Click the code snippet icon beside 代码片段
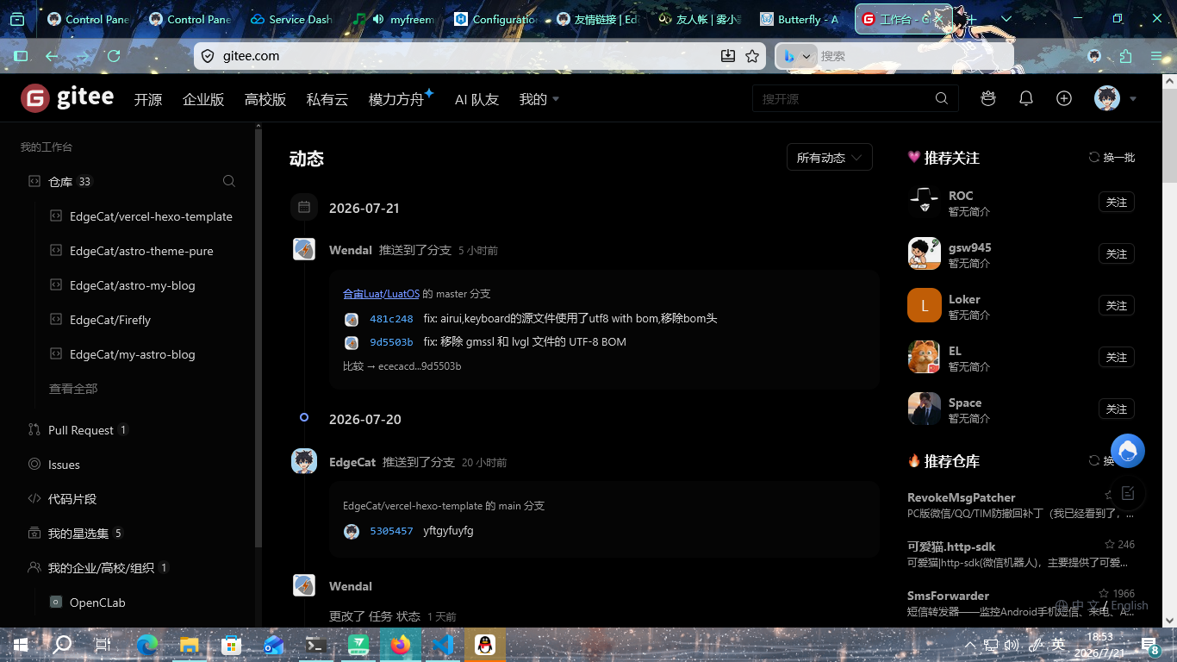The width and height of the screenshot is (1177, 662). click(x=34, y=498)
